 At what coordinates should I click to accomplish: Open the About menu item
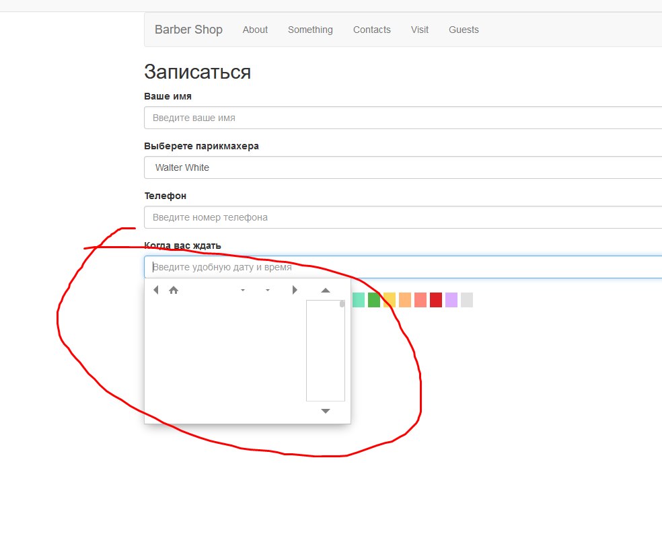(255, 30)
